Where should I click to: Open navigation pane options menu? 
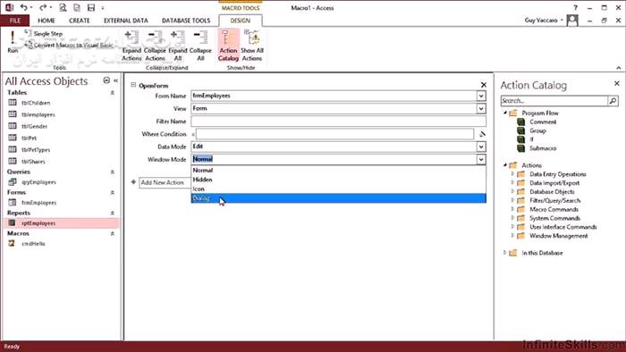coord(106,80)
